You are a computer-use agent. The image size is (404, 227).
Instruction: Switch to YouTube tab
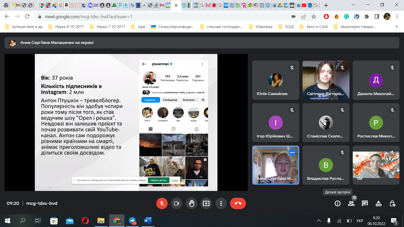(304, 5)
